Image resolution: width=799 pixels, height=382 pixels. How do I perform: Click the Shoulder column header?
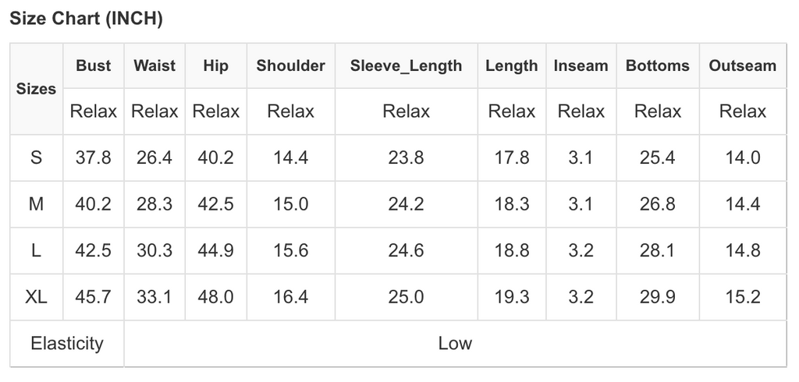coord(290,66)
